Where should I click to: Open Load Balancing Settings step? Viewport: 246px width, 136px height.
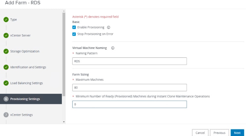tap(26, 83)
